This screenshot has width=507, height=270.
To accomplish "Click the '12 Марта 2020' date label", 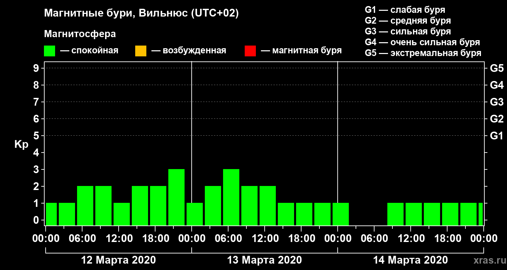I will [119, 260].
